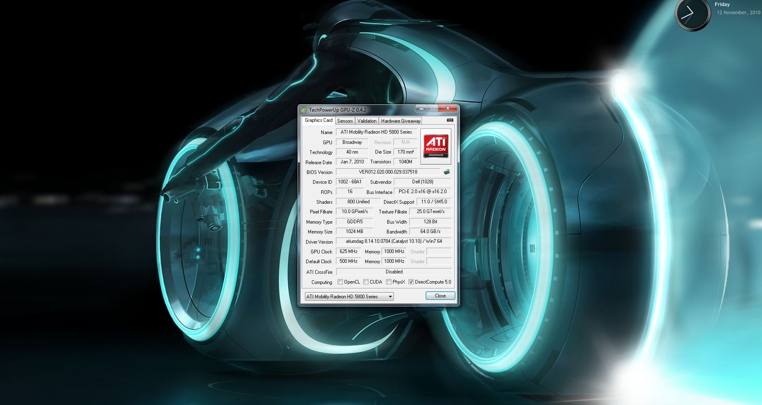Click the DirectX Support value 11.0 / SM5.0
The height and width of the screenshot is (405, 762).
pos(434,202)
